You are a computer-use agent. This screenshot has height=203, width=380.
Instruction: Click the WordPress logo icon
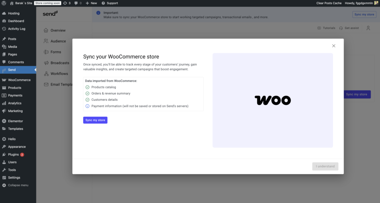(x=4, y=3)
